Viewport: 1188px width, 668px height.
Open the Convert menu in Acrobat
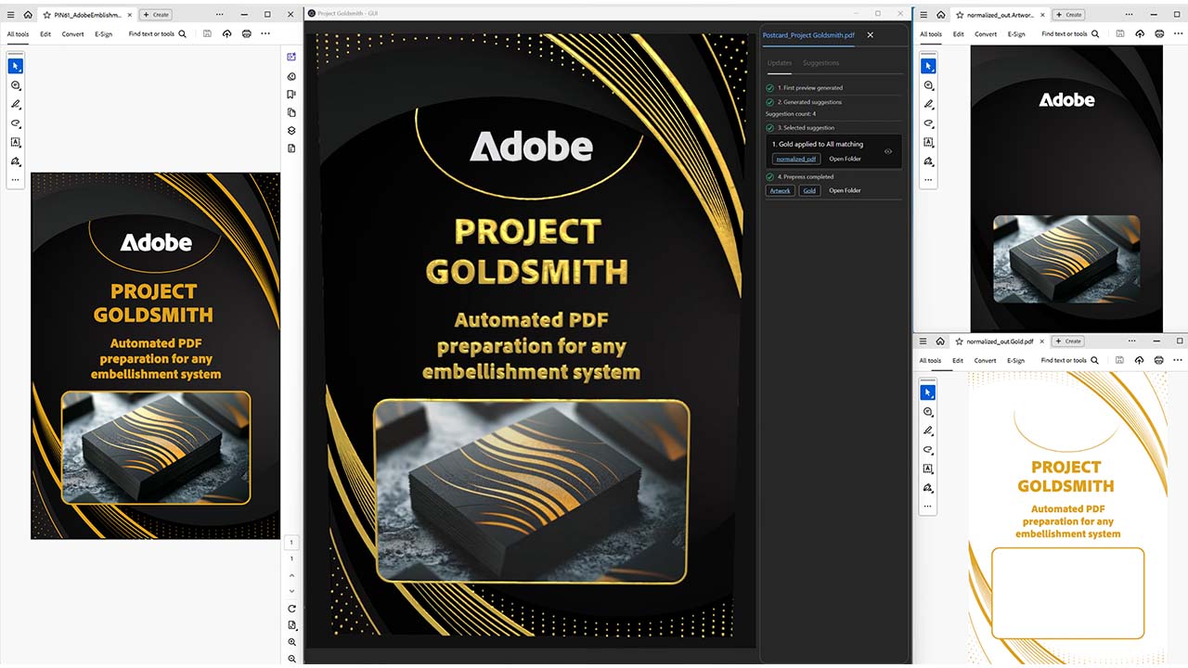(x=72, y=34)
